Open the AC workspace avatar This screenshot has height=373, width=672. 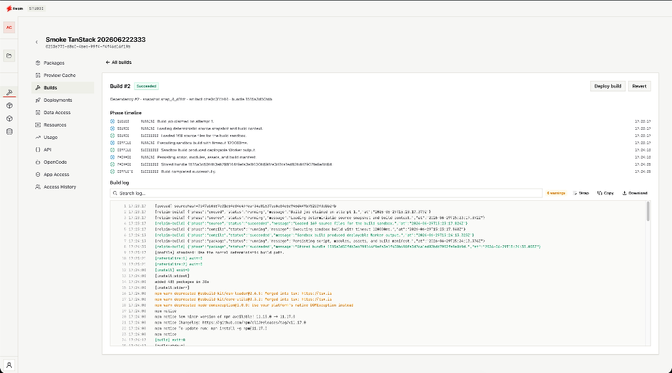pyautogui.click(x=9, y=27)
